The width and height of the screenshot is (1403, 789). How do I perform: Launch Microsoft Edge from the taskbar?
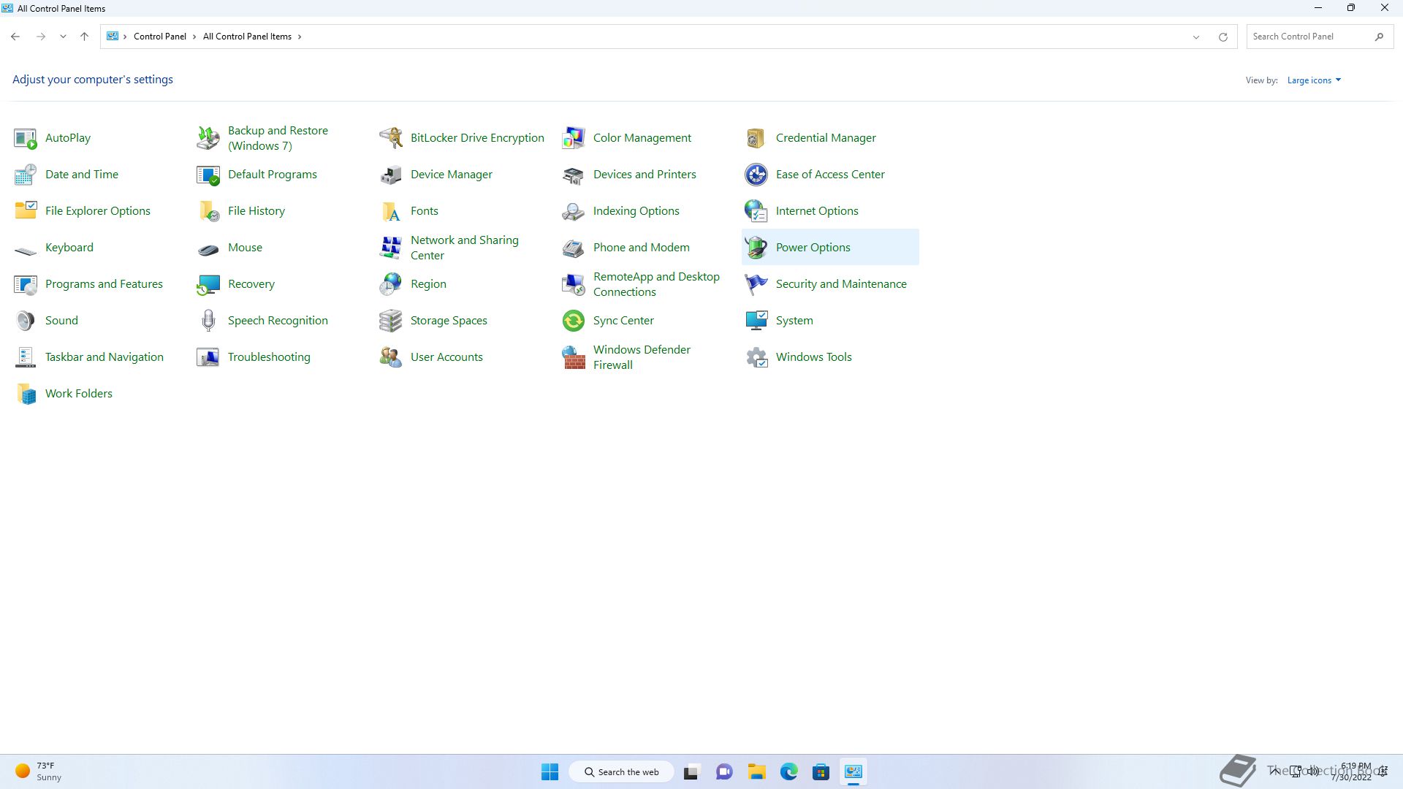[788, 771]
